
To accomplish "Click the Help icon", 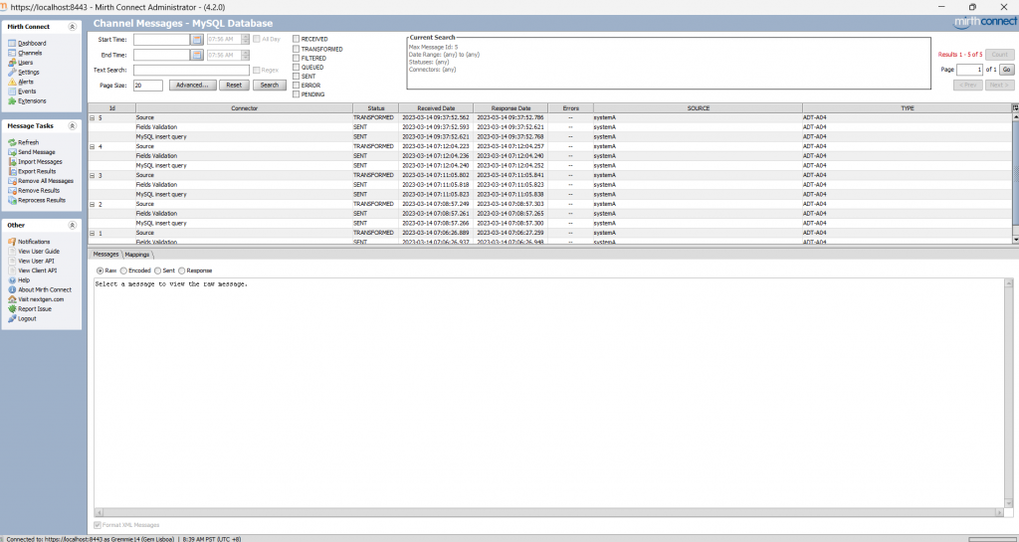I will coord(12,280).
